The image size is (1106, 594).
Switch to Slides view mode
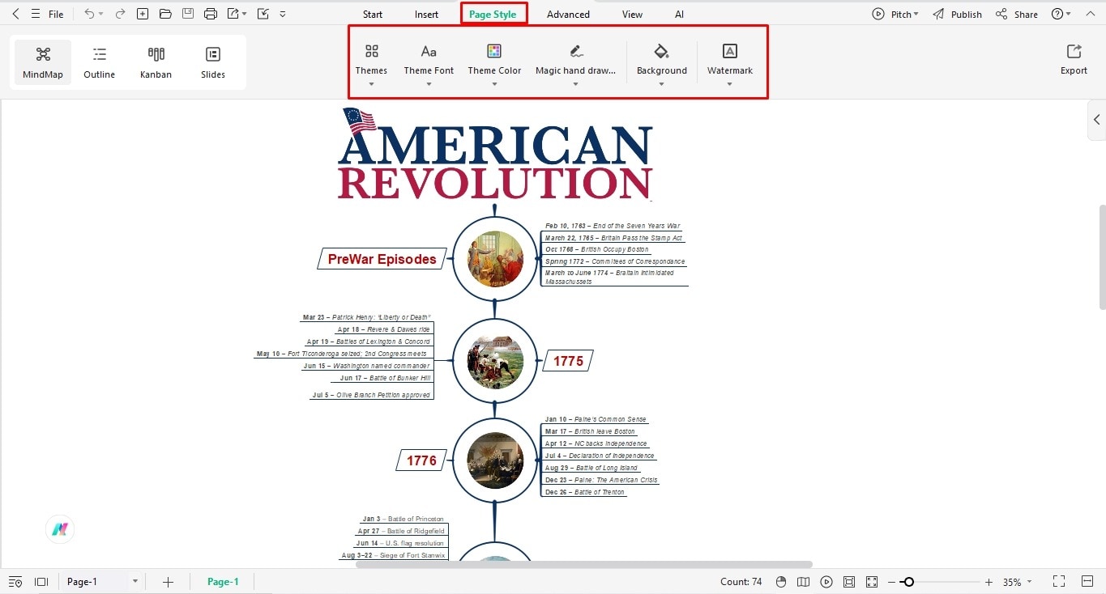click(x=213, y=63)
